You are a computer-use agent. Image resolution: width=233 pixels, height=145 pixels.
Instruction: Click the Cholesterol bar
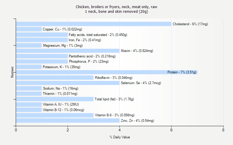[x=93, y=24]
